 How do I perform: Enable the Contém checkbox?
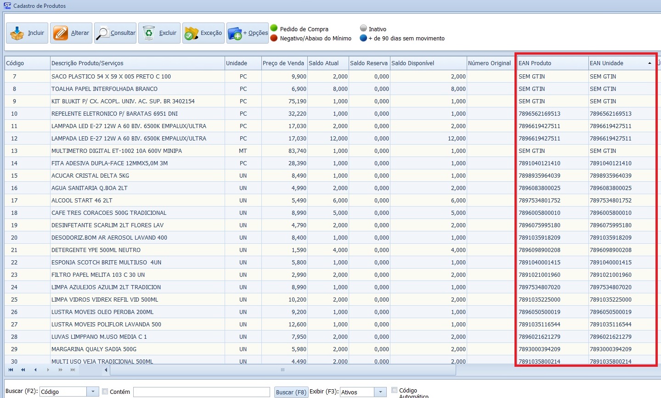tap(105, 392)
